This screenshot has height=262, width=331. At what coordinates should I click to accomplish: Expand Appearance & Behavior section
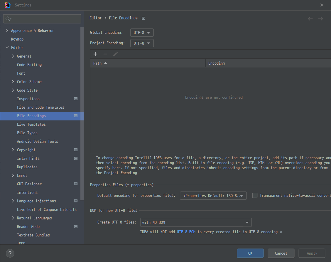tap(7, 31)
